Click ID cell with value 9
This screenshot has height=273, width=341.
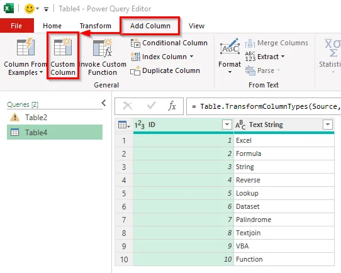click(x=183, y=246)
